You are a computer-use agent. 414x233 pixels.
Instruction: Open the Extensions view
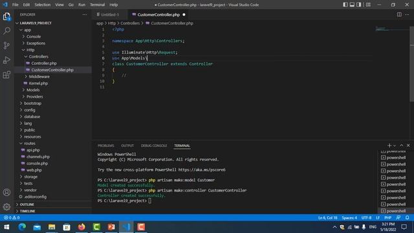pos(6,75)
